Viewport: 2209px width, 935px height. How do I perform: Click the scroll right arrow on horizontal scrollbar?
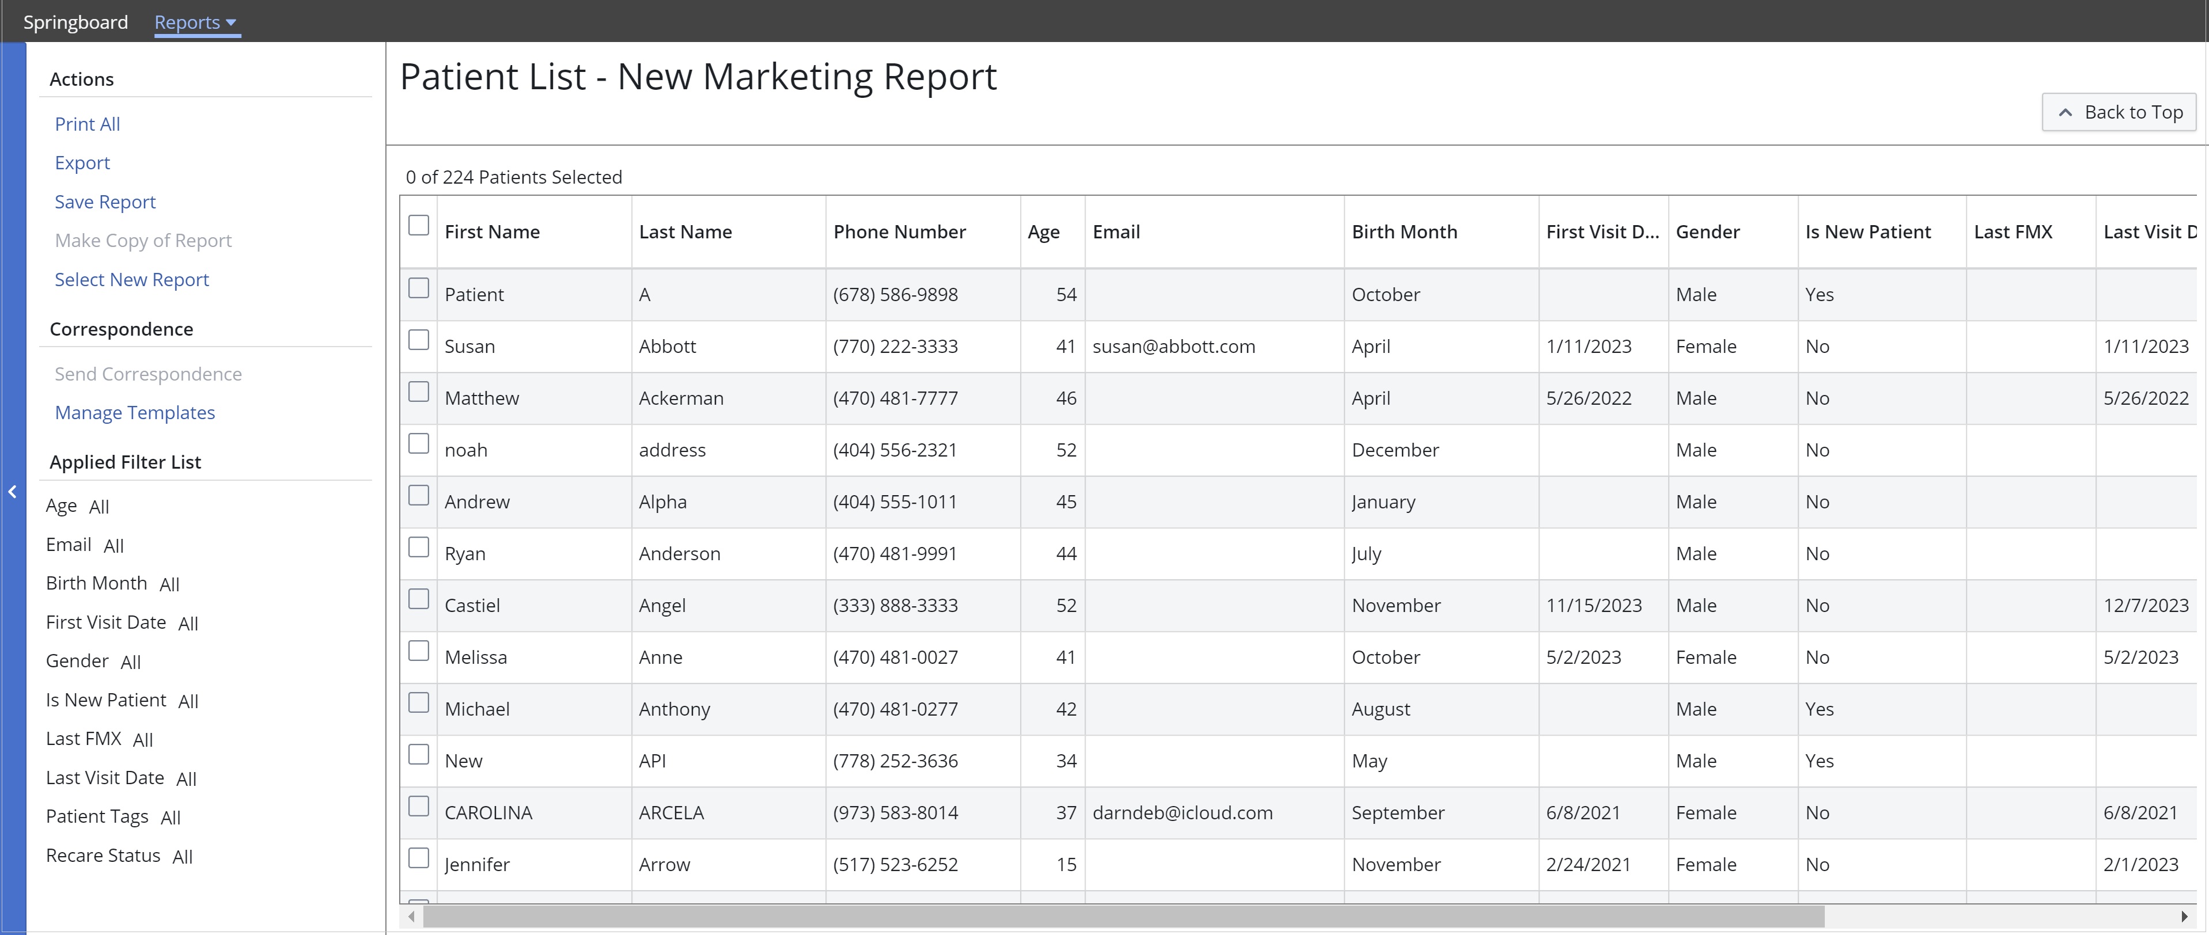tap(2184, 916)
